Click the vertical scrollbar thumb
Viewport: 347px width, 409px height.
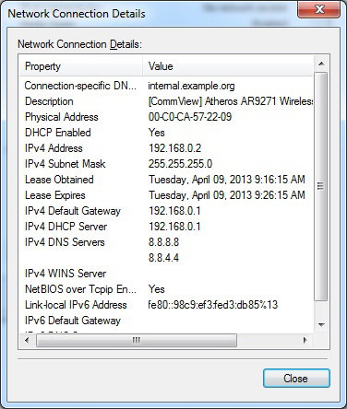tap(321, 186)
